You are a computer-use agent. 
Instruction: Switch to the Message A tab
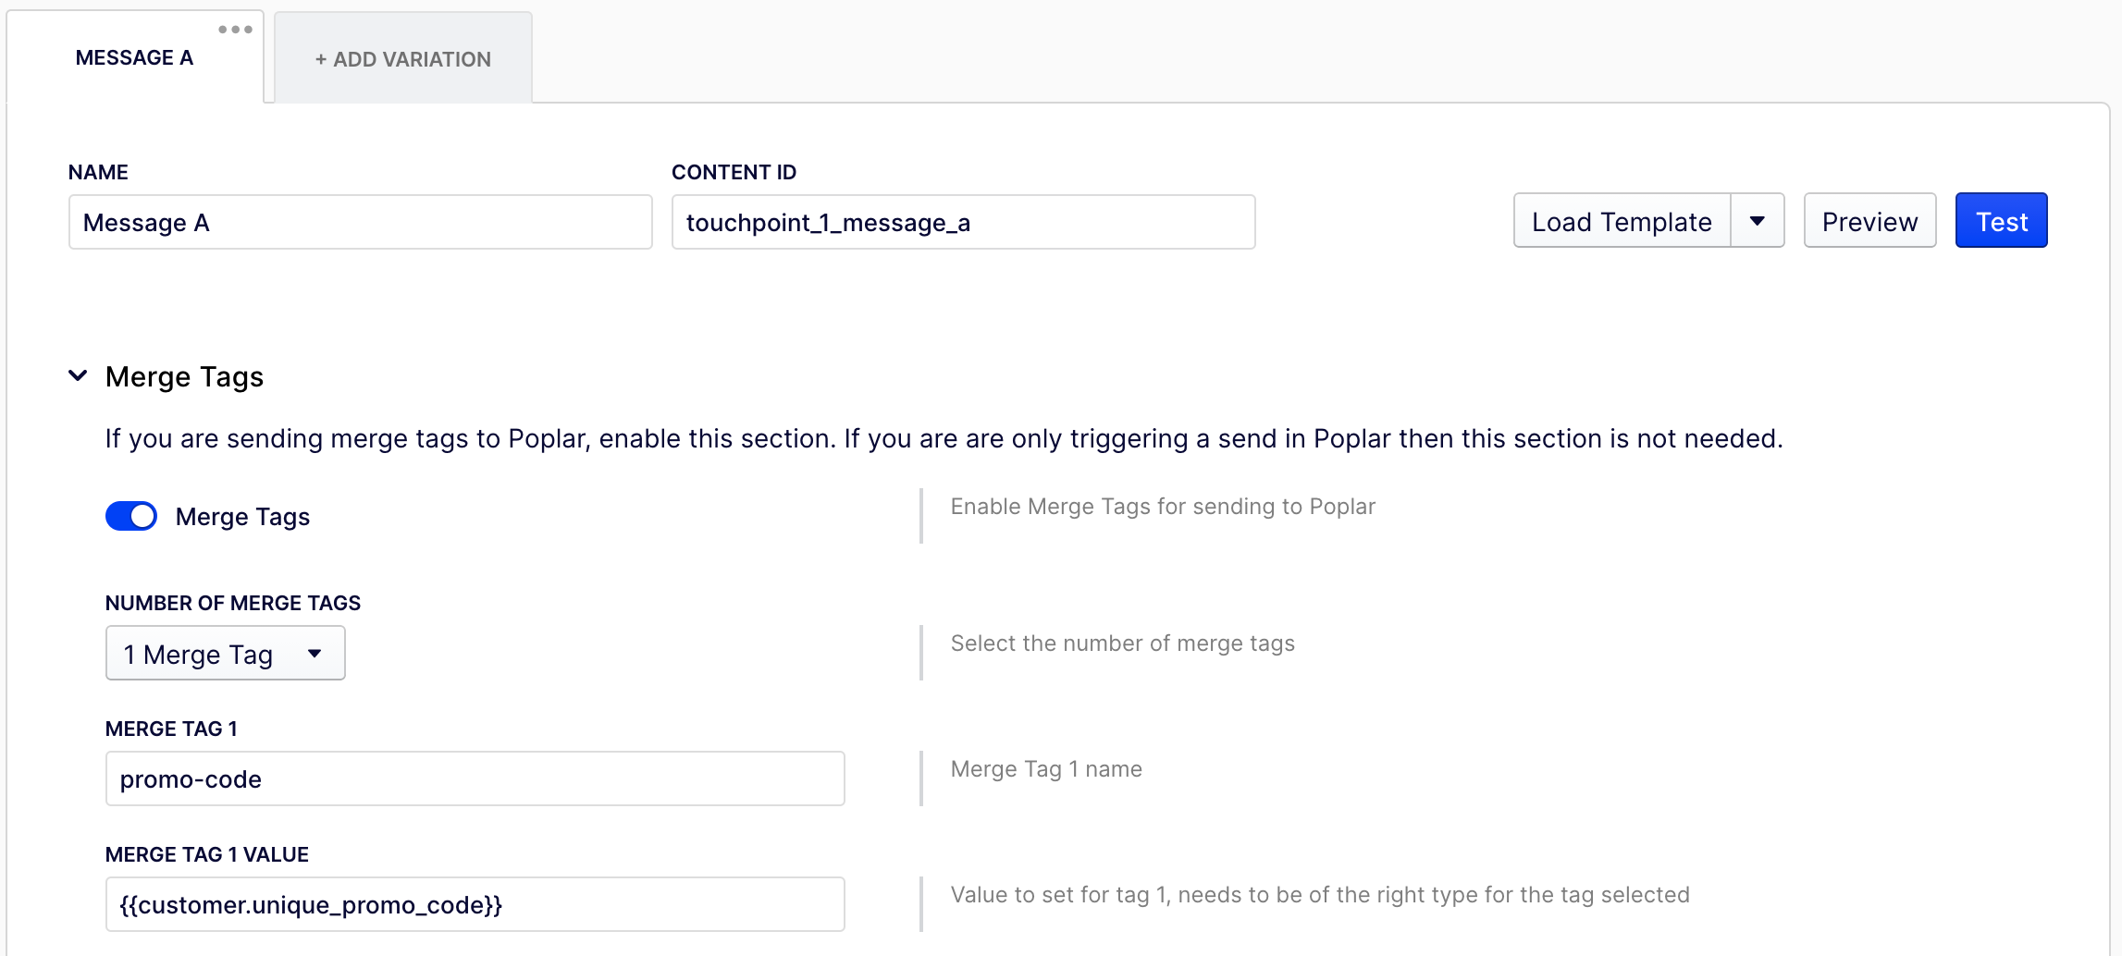134,58
